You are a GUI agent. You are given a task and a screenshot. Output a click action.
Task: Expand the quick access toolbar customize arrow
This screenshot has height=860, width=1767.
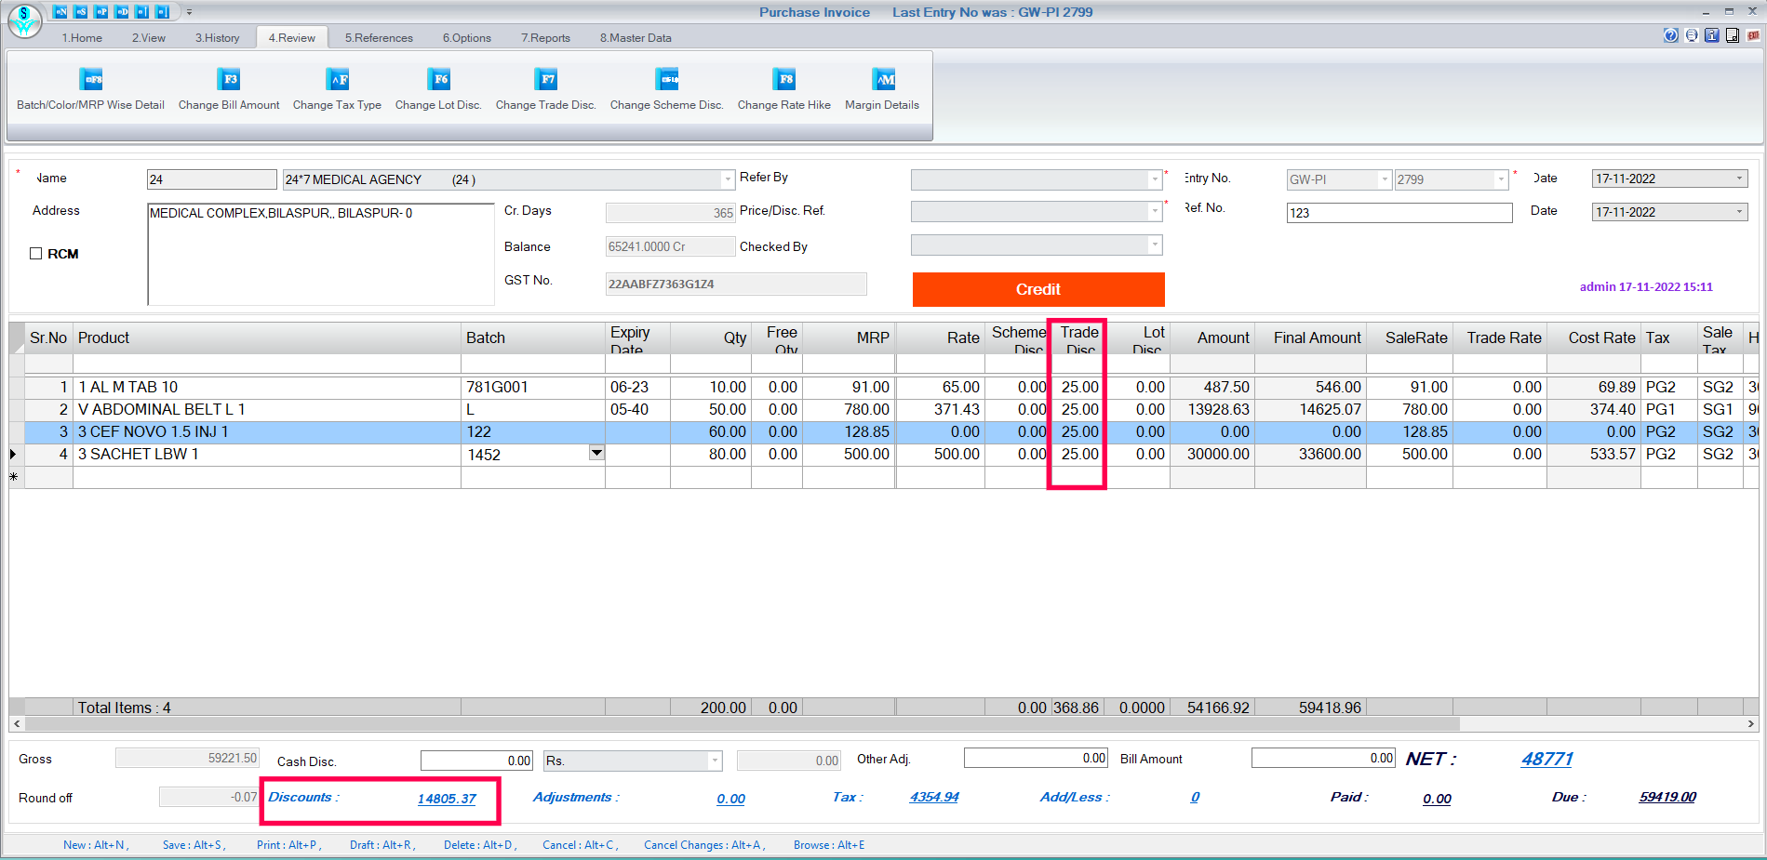coord(189,12)
